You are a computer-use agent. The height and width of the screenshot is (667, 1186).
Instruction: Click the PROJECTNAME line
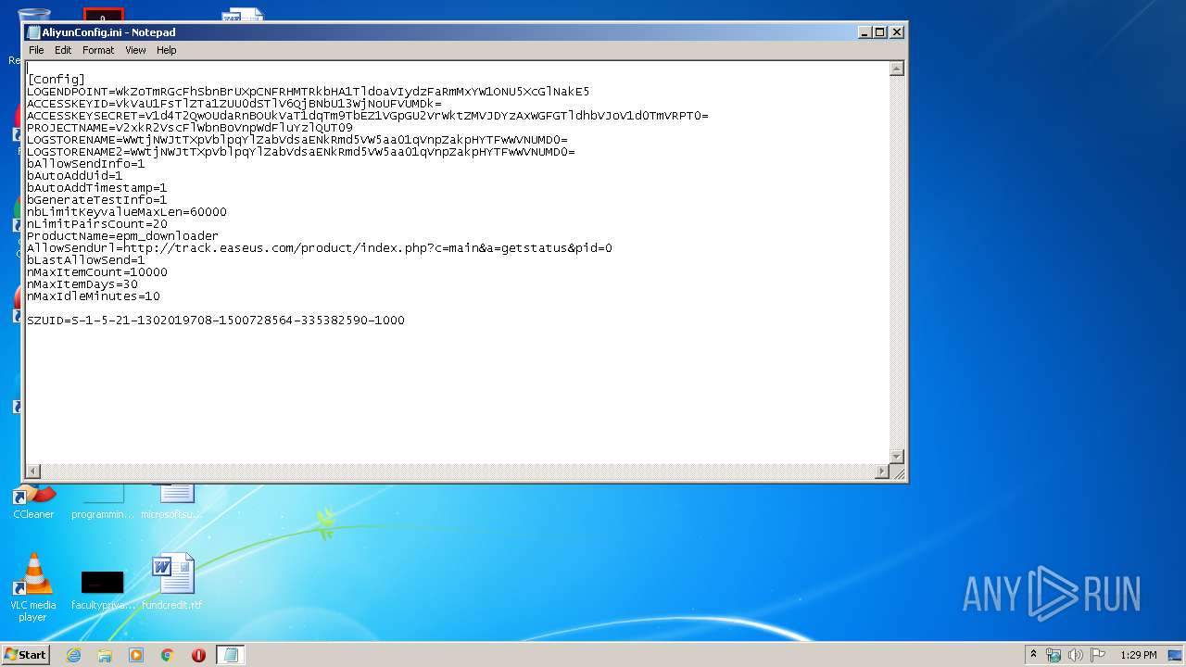tap(190, 128)
